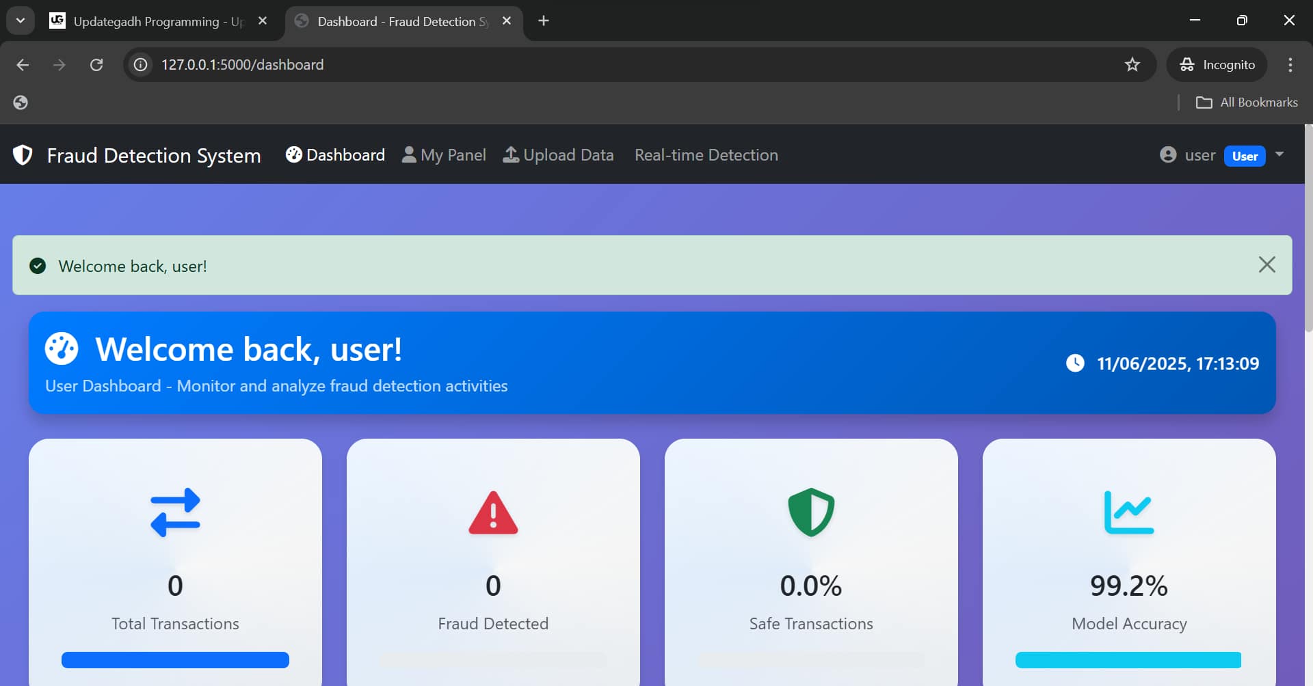Open the My Panel nav item
Screen dimensions: 1313x686
pos(444,155)
